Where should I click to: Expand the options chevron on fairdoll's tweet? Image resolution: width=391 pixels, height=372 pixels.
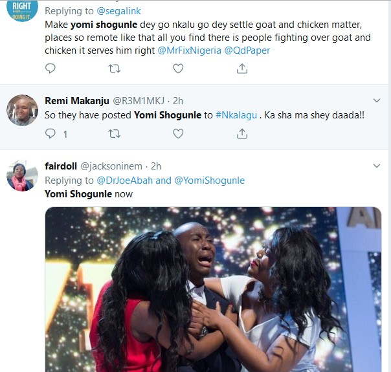(x=377, y=166)
